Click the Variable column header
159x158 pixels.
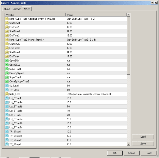click(35, 15)
